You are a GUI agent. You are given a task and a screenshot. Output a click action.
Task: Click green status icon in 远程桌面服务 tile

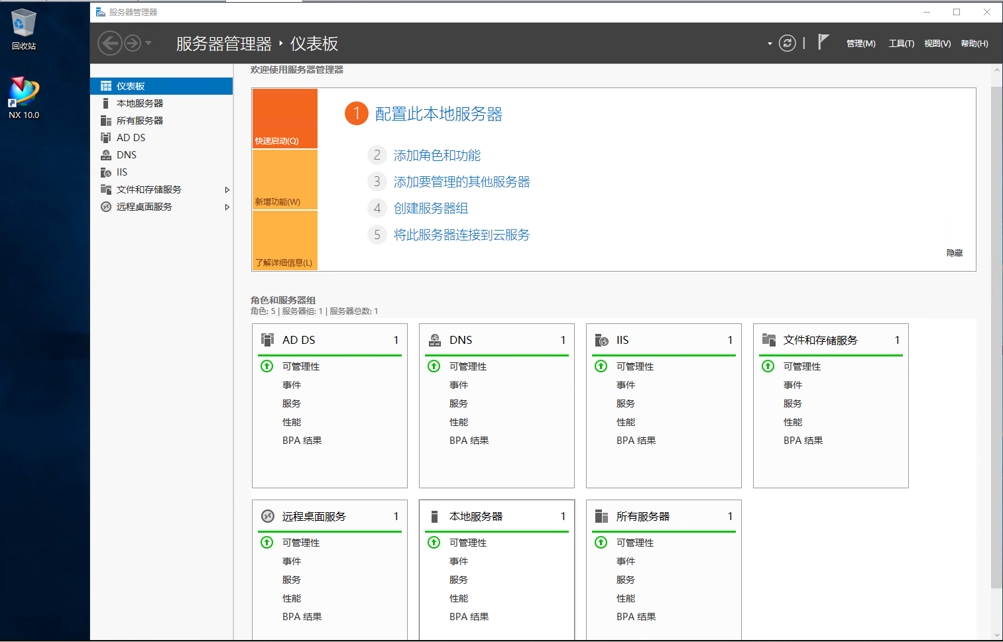pyautogui.click(x=267, y=542)
